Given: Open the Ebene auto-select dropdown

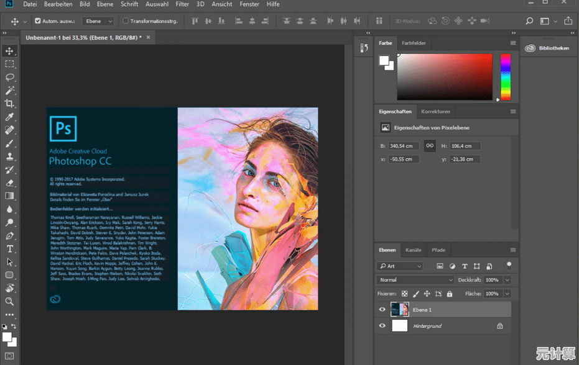Looking at the screenshot, I should 100,21.
